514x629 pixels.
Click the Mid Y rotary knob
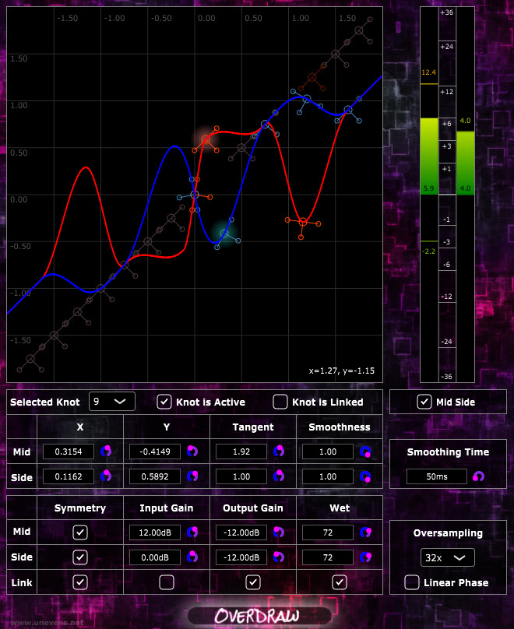(x=192, y=451)
